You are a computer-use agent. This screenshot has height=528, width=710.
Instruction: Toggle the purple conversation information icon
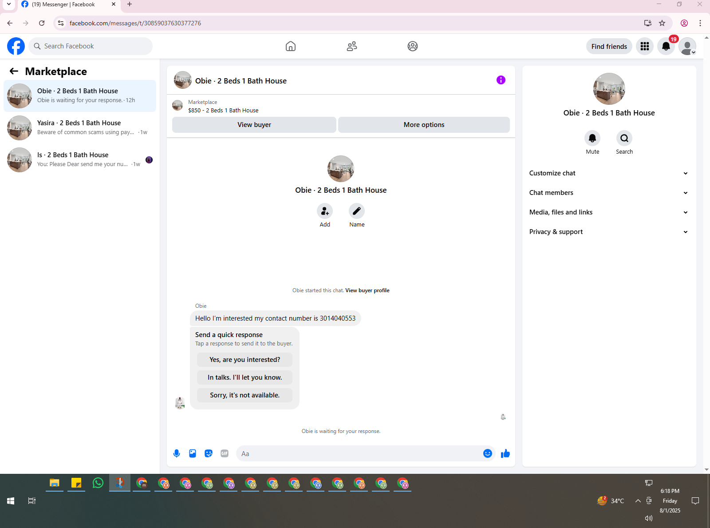pyautogui.click(x=501, y=80)
